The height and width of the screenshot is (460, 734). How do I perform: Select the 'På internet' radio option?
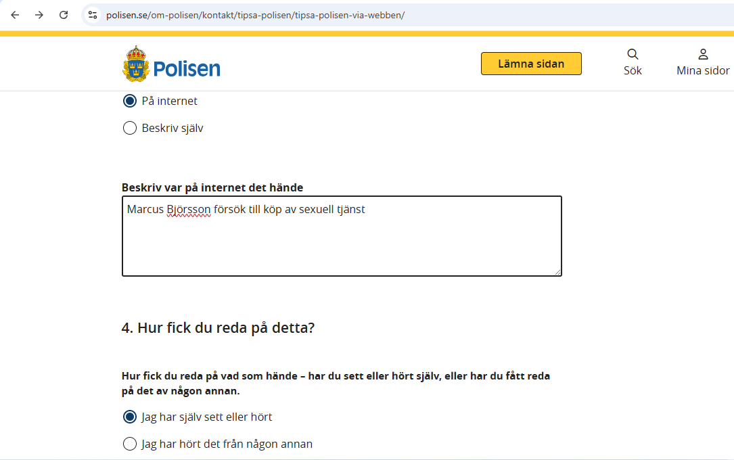130,101
